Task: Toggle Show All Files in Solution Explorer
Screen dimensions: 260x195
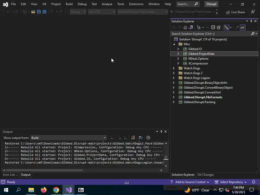Action: pos(219,27)
